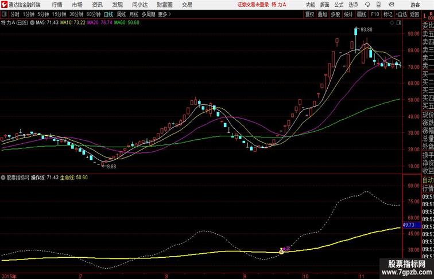434x279 pixels.
Task: Click the 生命线: 50.60 indicator label
Action: [74, 178]
